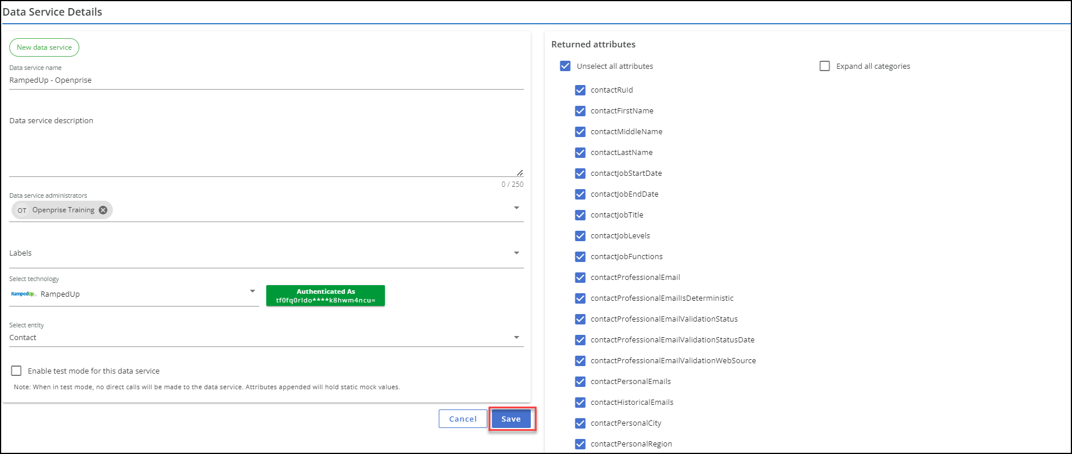
Task: Click the Authenticated As green button
Action: (325, 296)
